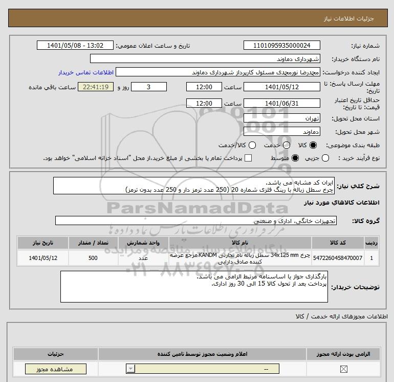This screenshot has width=394, height=382.
Task: Click the شهرداری دماوند buyer name field
Action: pyautogui.click(x=205, y=58)
